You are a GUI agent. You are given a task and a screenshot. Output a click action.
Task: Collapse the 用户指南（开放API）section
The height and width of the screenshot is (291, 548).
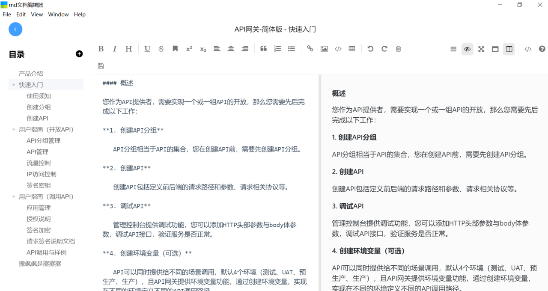point(14,130)
